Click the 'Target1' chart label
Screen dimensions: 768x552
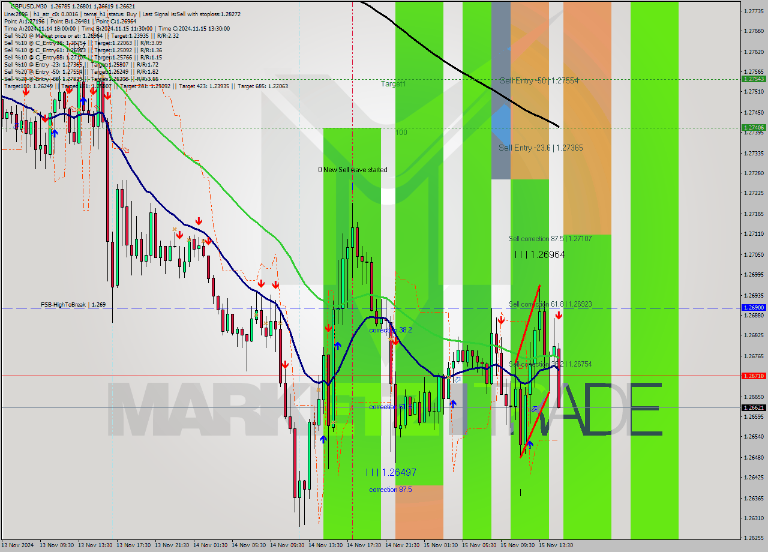[x=394, y=84]
